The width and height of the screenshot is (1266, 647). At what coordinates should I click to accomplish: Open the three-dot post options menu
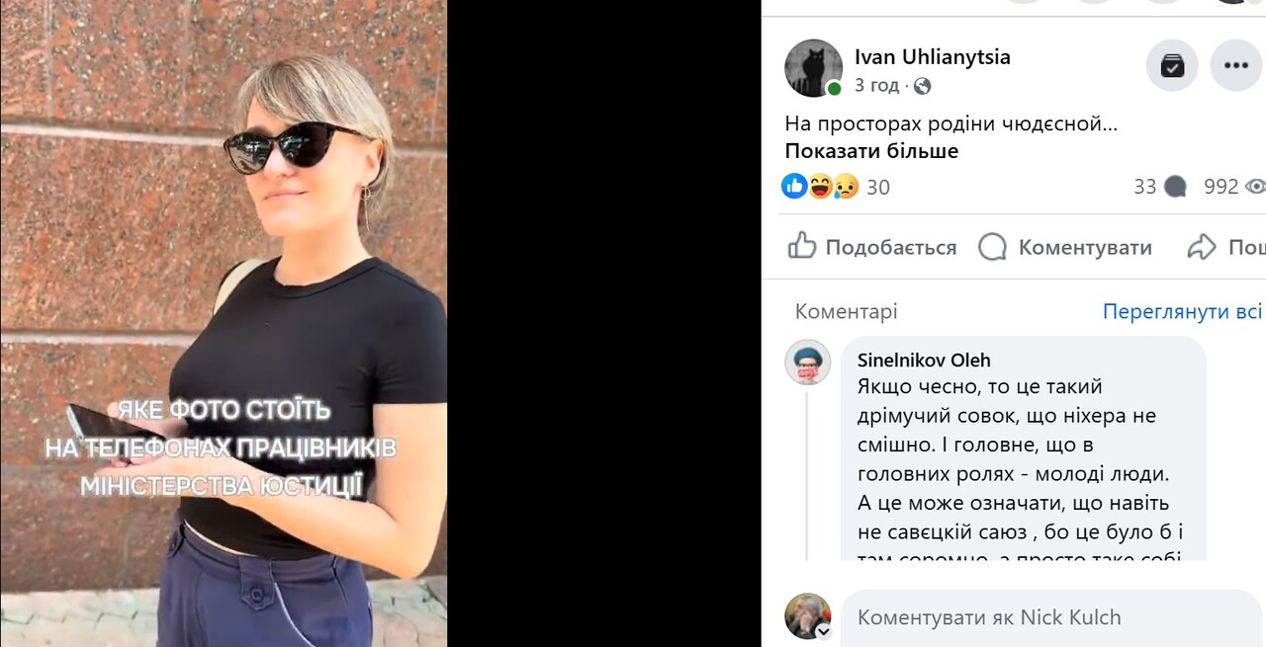[1235, 66]
